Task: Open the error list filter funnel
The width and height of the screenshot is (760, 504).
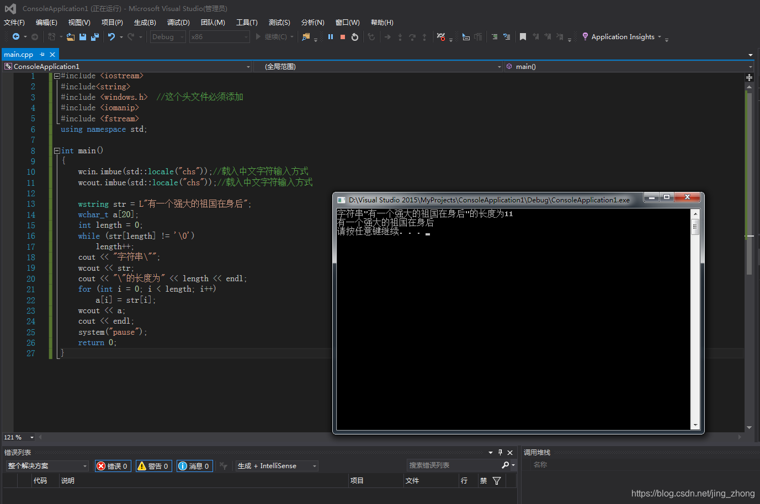Action: [496, 480]
